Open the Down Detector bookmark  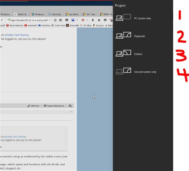coord(15,25)
